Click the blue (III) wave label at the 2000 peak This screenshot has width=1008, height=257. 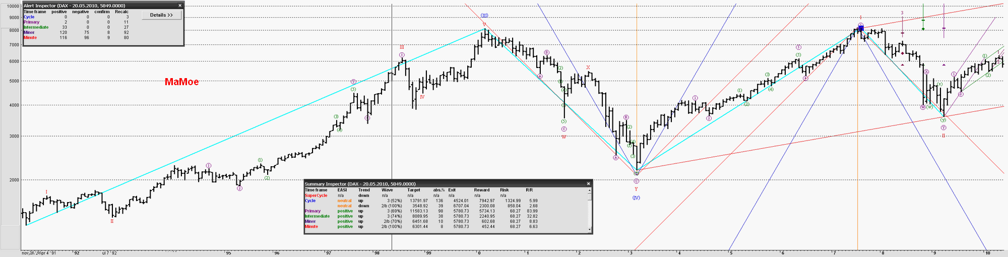point(484,16)
